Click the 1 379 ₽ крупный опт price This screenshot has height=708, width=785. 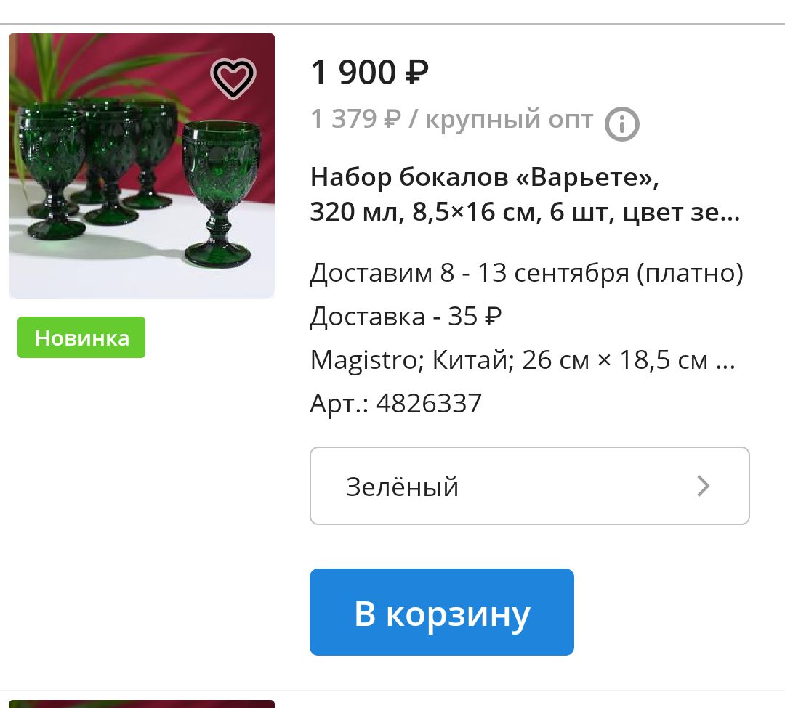coord(451,120)
